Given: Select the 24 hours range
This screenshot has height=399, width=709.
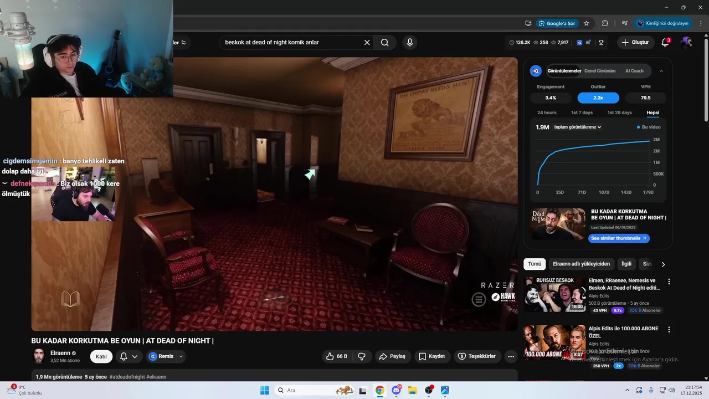Looking at the screenshot, I should (547, 112).
